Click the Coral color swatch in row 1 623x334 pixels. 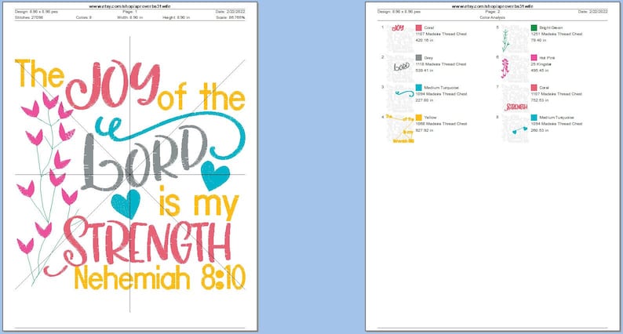point(418,27)
